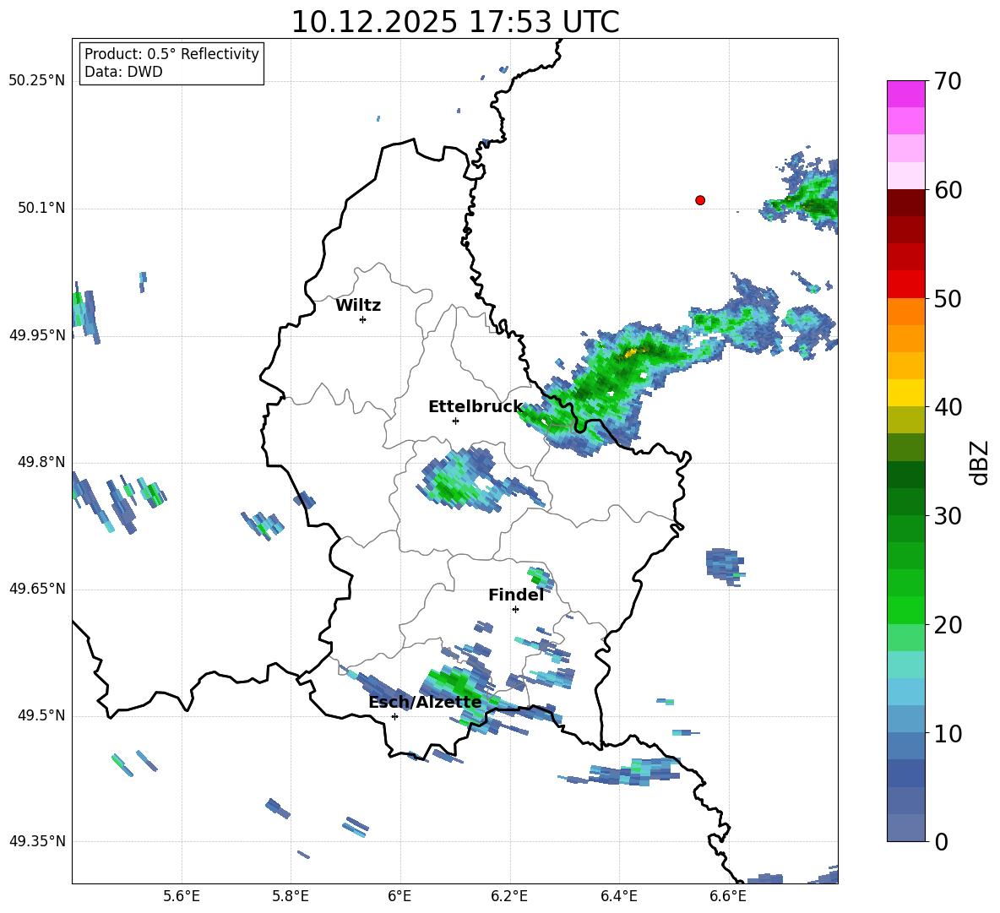
Task: Click the yellow colorbar segment at 40
Action: (905, 394)
